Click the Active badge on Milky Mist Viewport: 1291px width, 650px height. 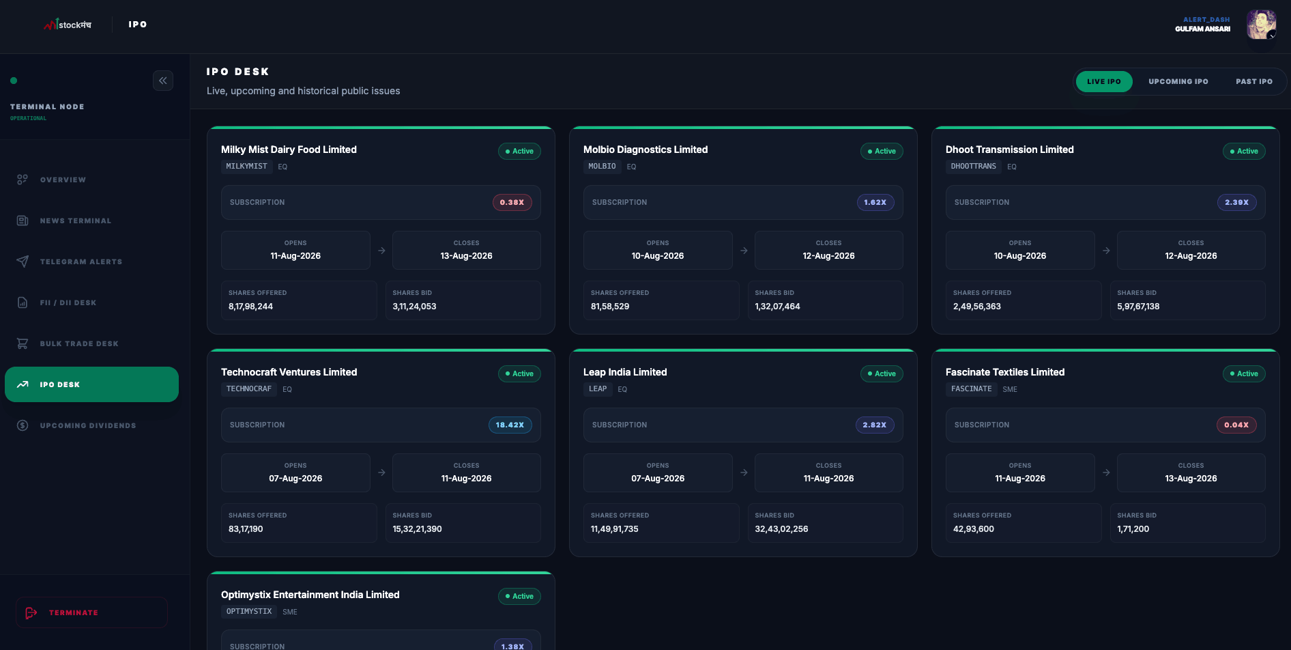pyautogui.click(x=519, y=151)
